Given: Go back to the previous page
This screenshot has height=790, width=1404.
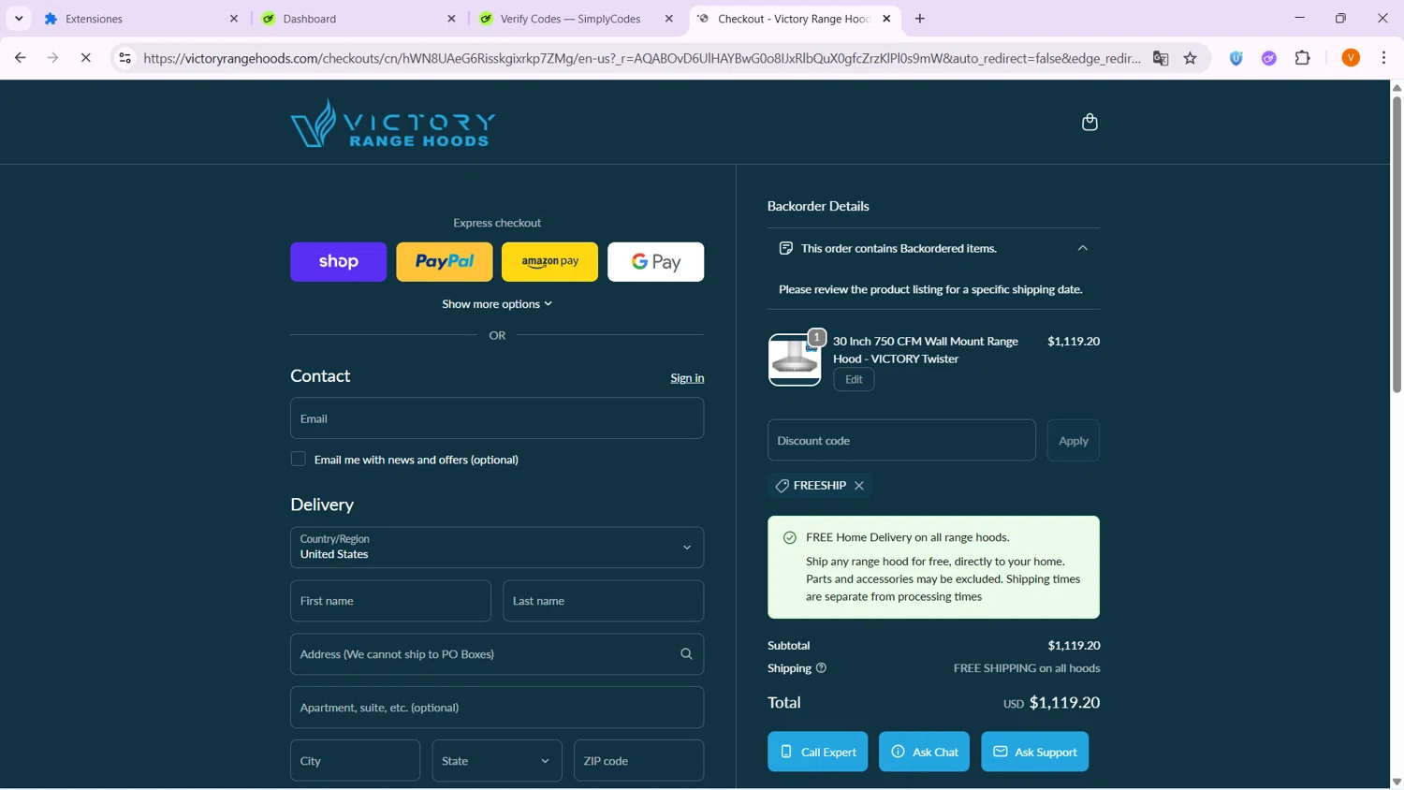Looking at the screenshot, I should [x=21, y=58].
